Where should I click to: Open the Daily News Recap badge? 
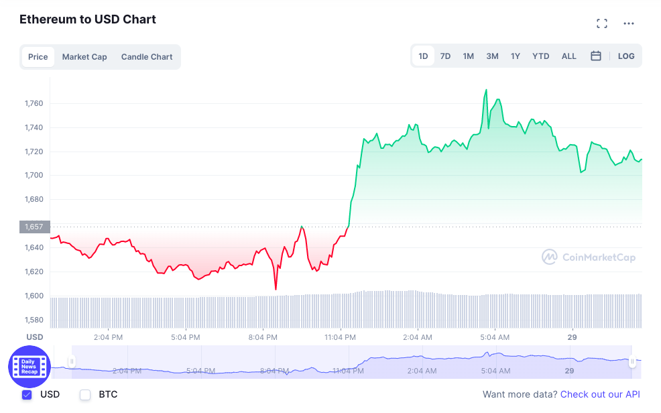(x=29, y=367)
